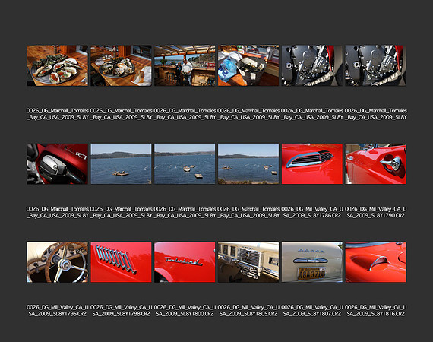Open the right Yamaha engine thumbnail
This screenshot has height=342, width=433.
pos(375,65)
